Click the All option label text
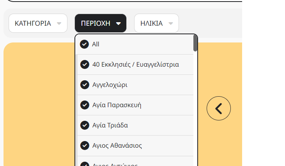Image resolution: width=285 pixels, height=166 pixels. point(96,44)
